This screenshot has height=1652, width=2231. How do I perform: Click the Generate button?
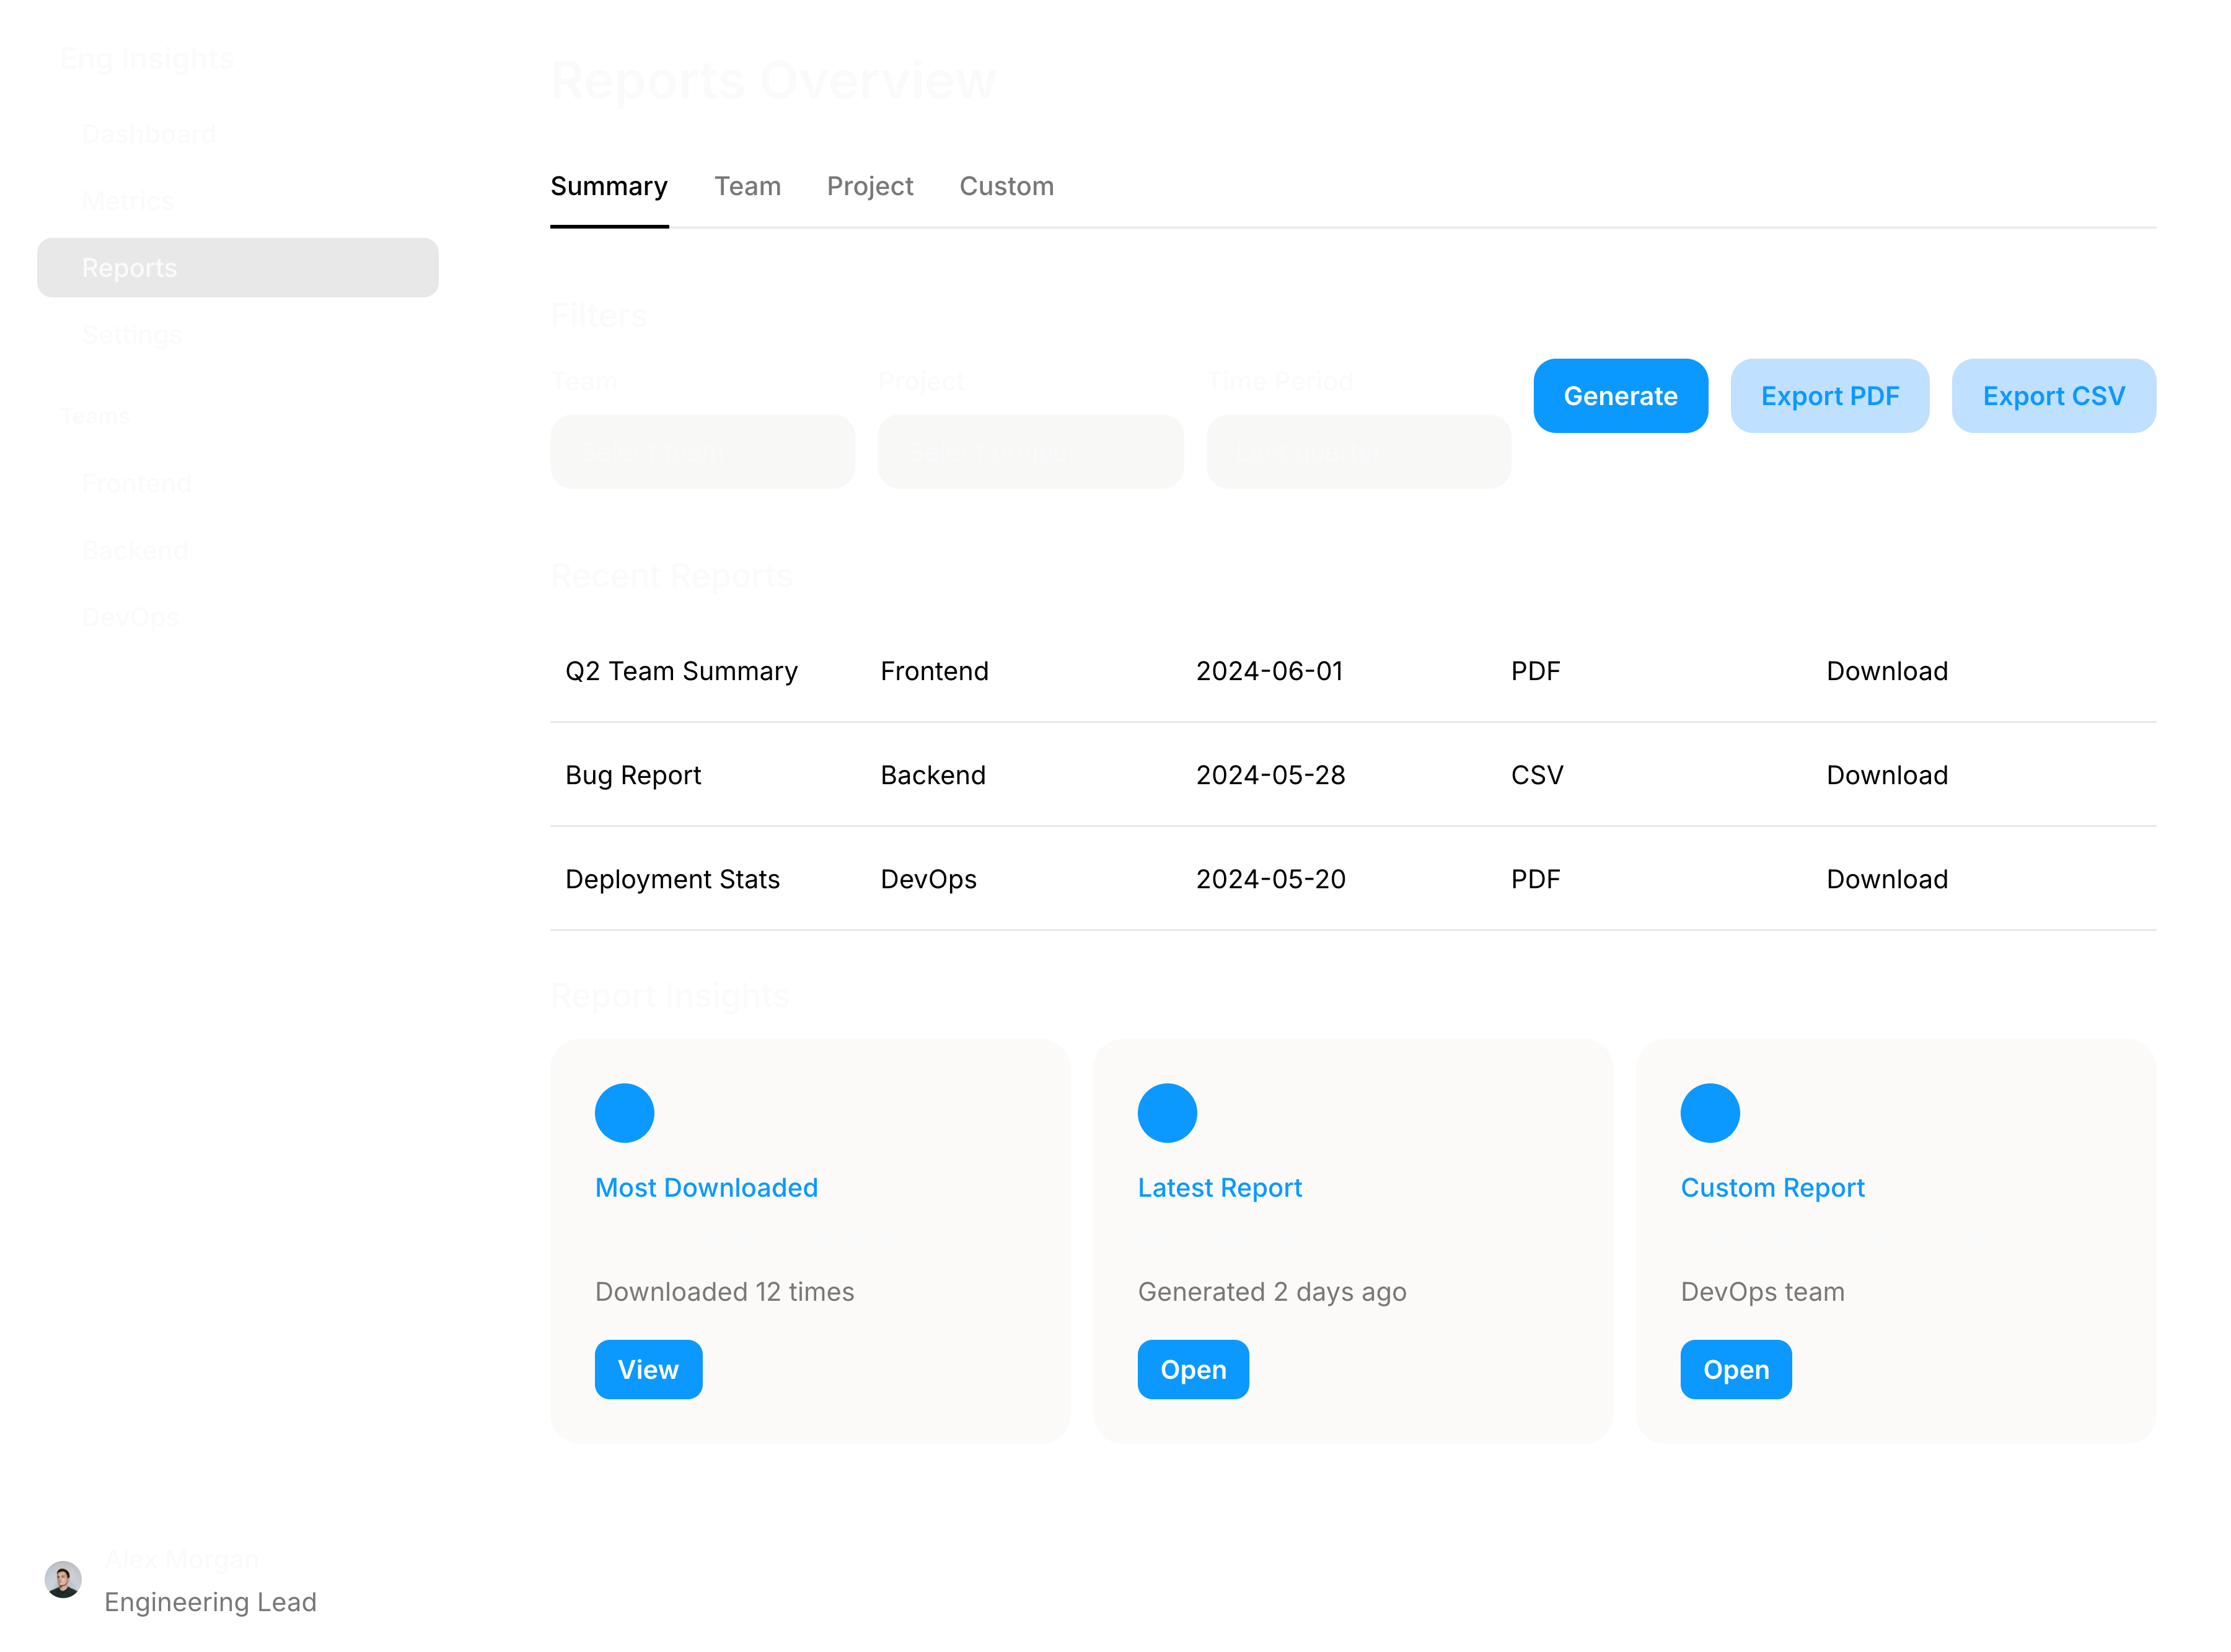pos(1620,396)
